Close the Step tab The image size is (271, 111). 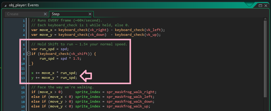click(x=90, y=14)
